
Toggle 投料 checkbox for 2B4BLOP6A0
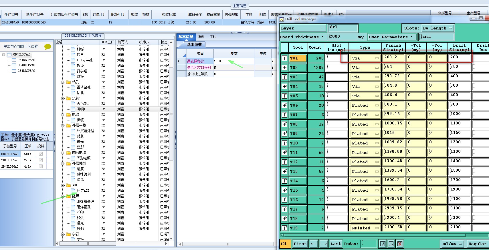point(41,166)
